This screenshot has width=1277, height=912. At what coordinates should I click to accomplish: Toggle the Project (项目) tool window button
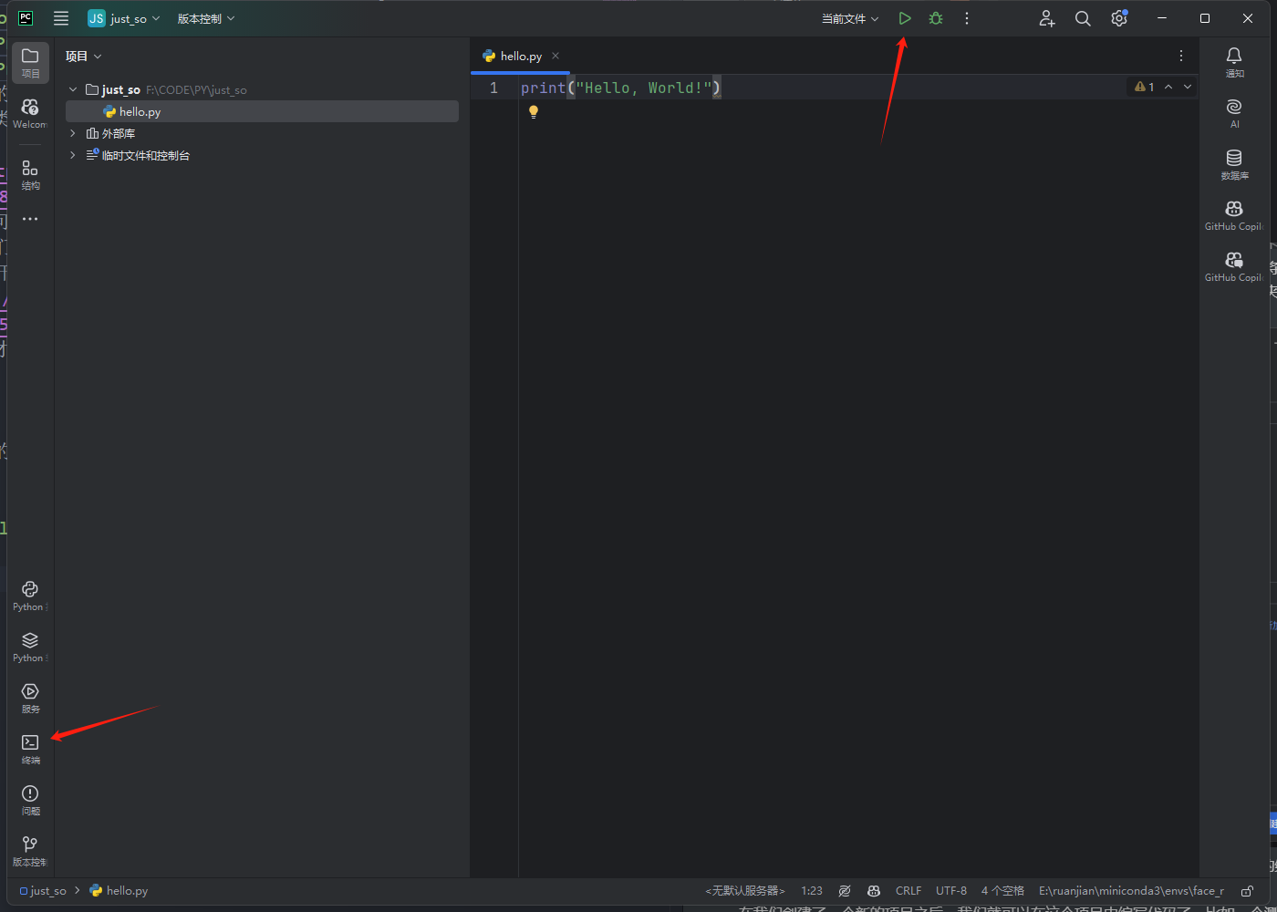click(x=30, y=61)
